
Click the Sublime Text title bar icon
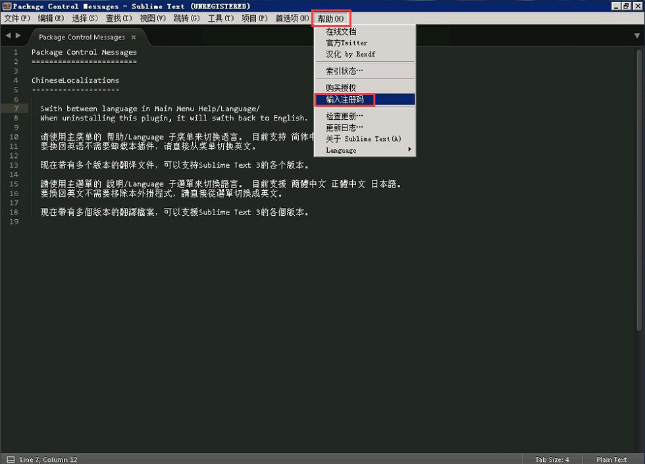pos(7,6)
